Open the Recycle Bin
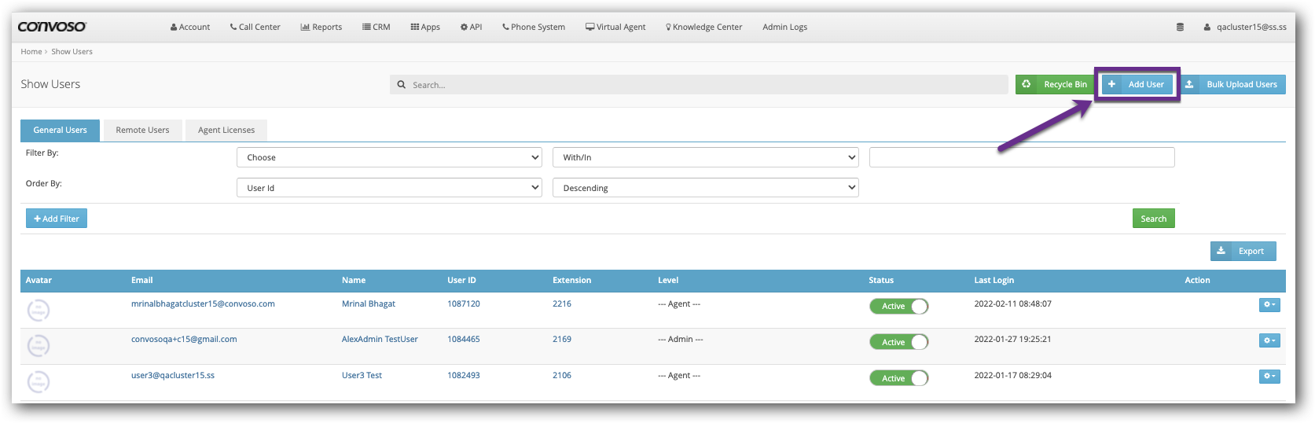1315x423 pixels. coord(1056,84)
